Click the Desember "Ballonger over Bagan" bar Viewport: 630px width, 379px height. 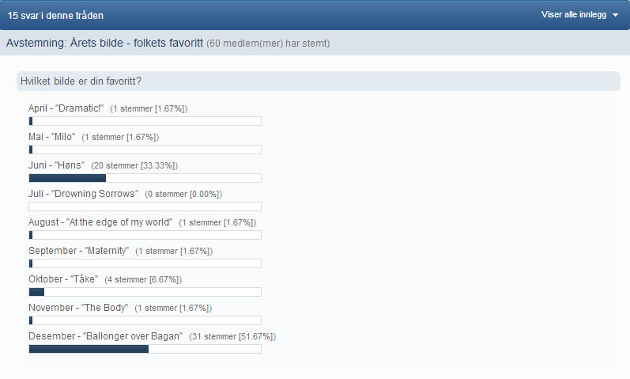(145, 349)
